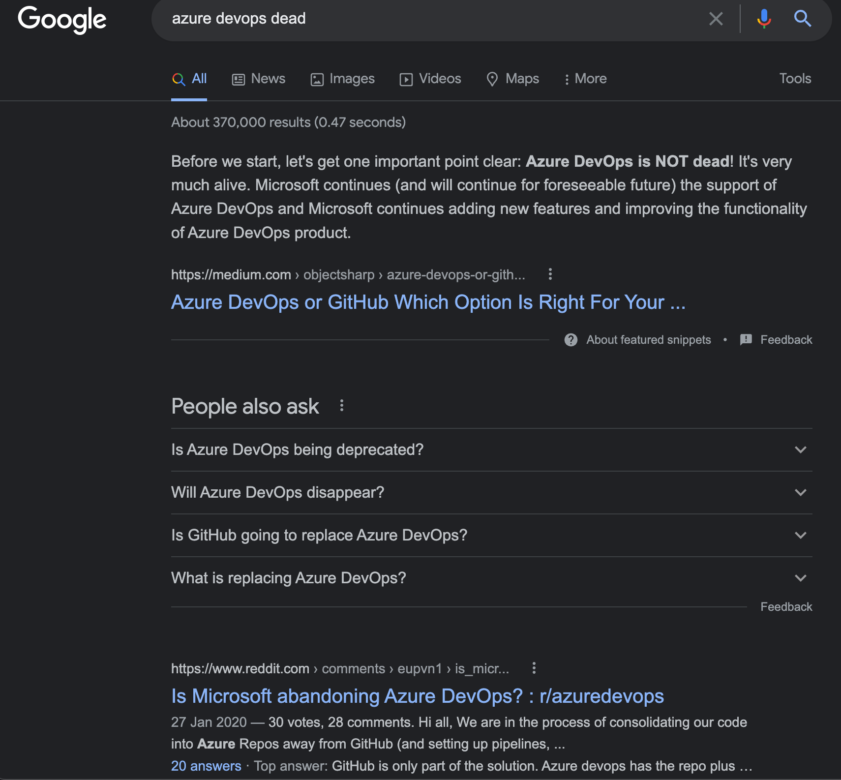Click the snippet Feedback flag icon
This screenshot has height=780, width=841.
[746, 340]
